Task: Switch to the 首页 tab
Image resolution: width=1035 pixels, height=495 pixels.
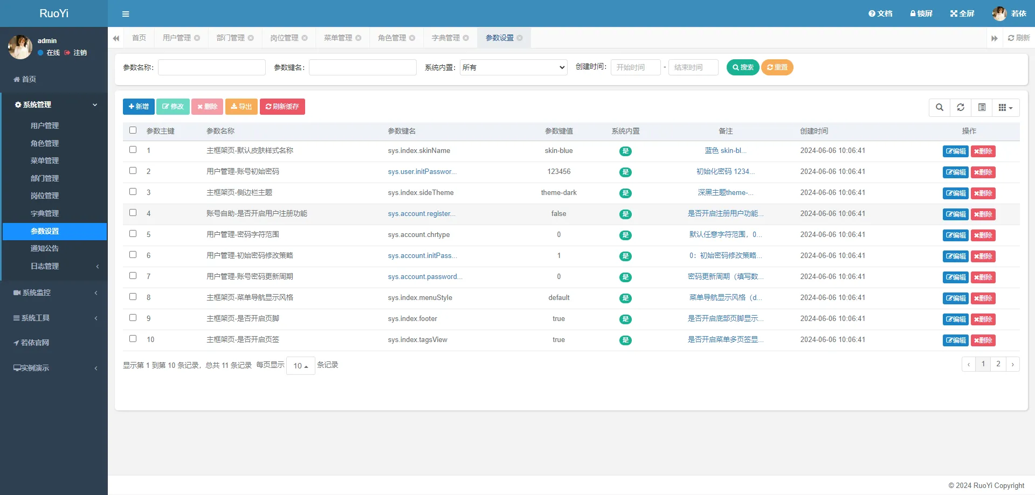Action: [139, 38]
